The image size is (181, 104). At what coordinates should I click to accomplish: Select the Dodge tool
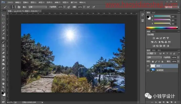pos(3,64)
